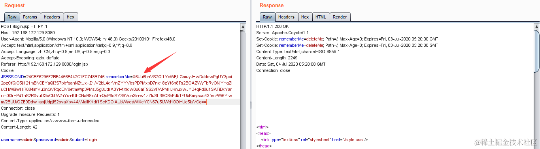Open the response HTML tab
The height and width of the screenshot is (149, 540).
(321, 17)
